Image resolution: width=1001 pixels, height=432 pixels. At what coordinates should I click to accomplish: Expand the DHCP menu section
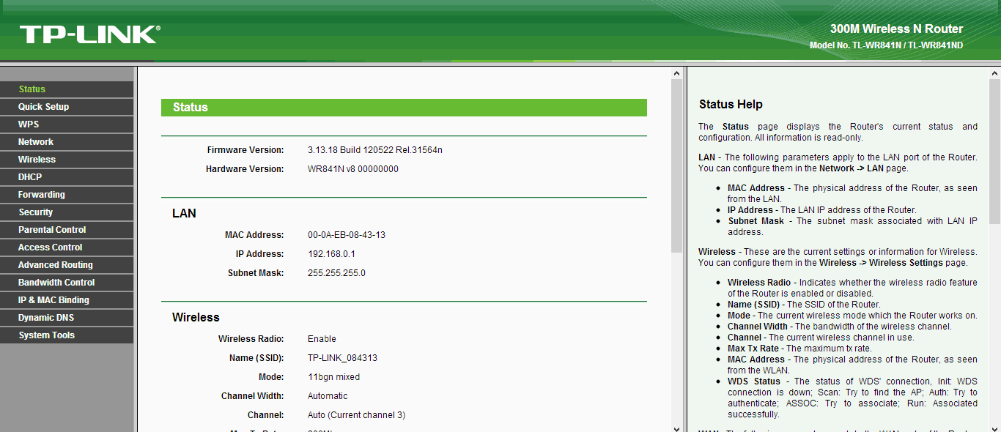click(x=30, y=177)
